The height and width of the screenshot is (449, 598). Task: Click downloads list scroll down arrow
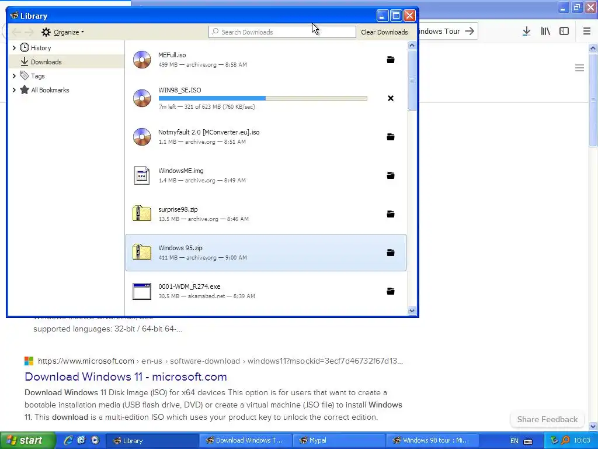412,311
